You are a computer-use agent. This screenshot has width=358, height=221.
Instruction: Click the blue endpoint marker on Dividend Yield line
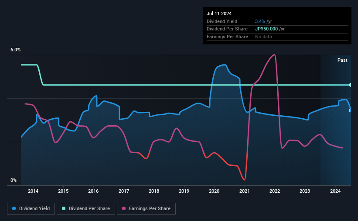pos(350,110)
